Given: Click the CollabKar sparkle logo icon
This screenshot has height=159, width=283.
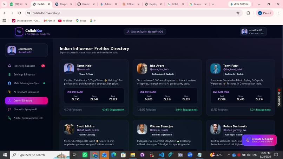Looking at the screenshot, I should click(x=19, y=32).
